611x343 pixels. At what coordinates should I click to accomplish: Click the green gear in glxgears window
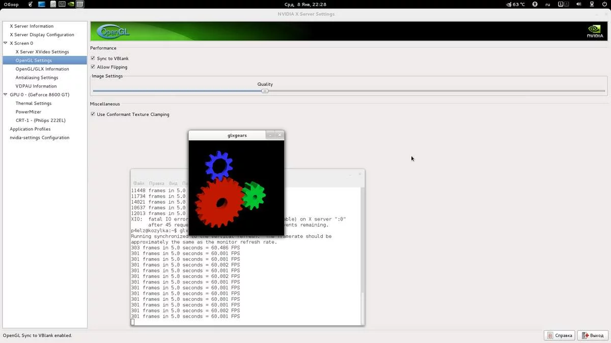tap(253, 196)
